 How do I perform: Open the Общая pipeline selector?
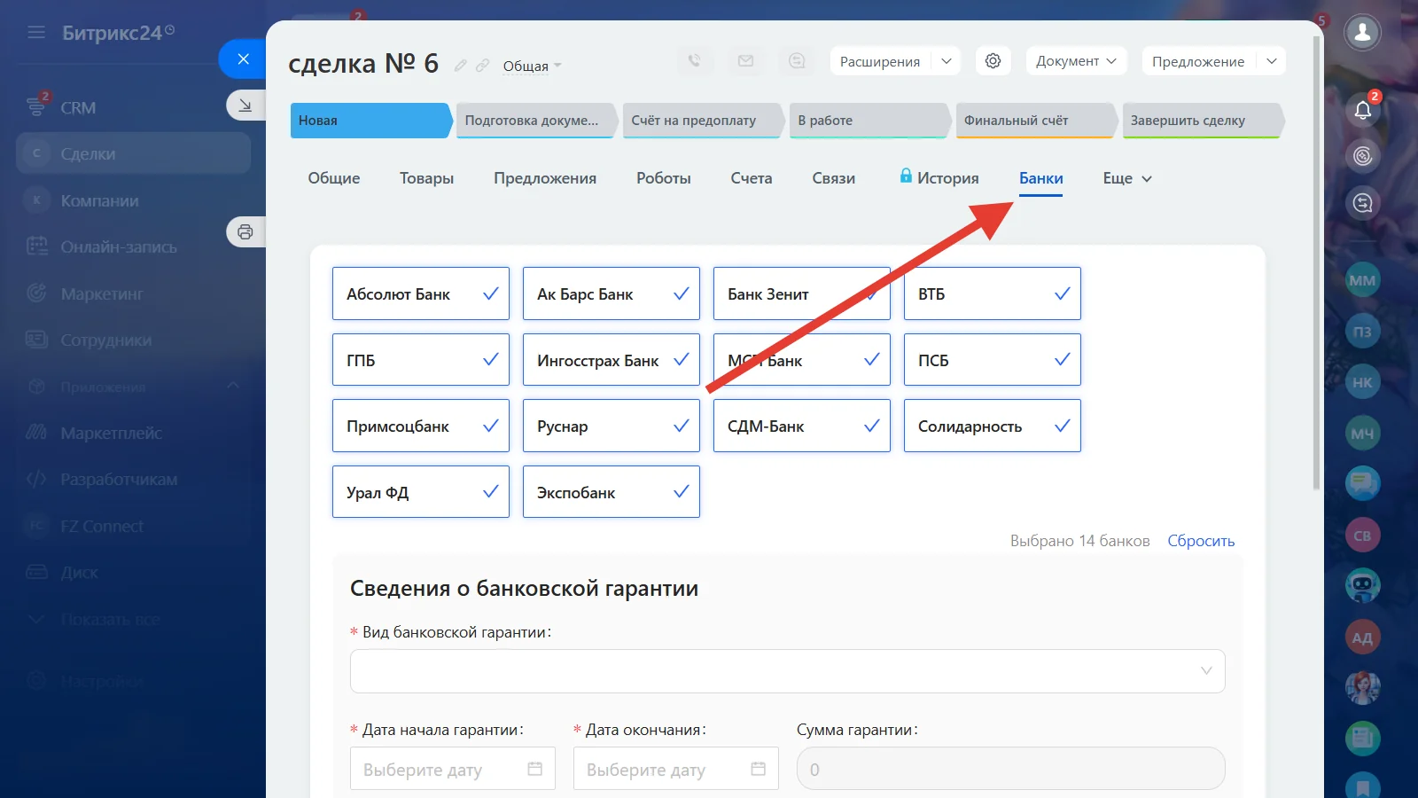pyautogui.click(x=532, y=66)
